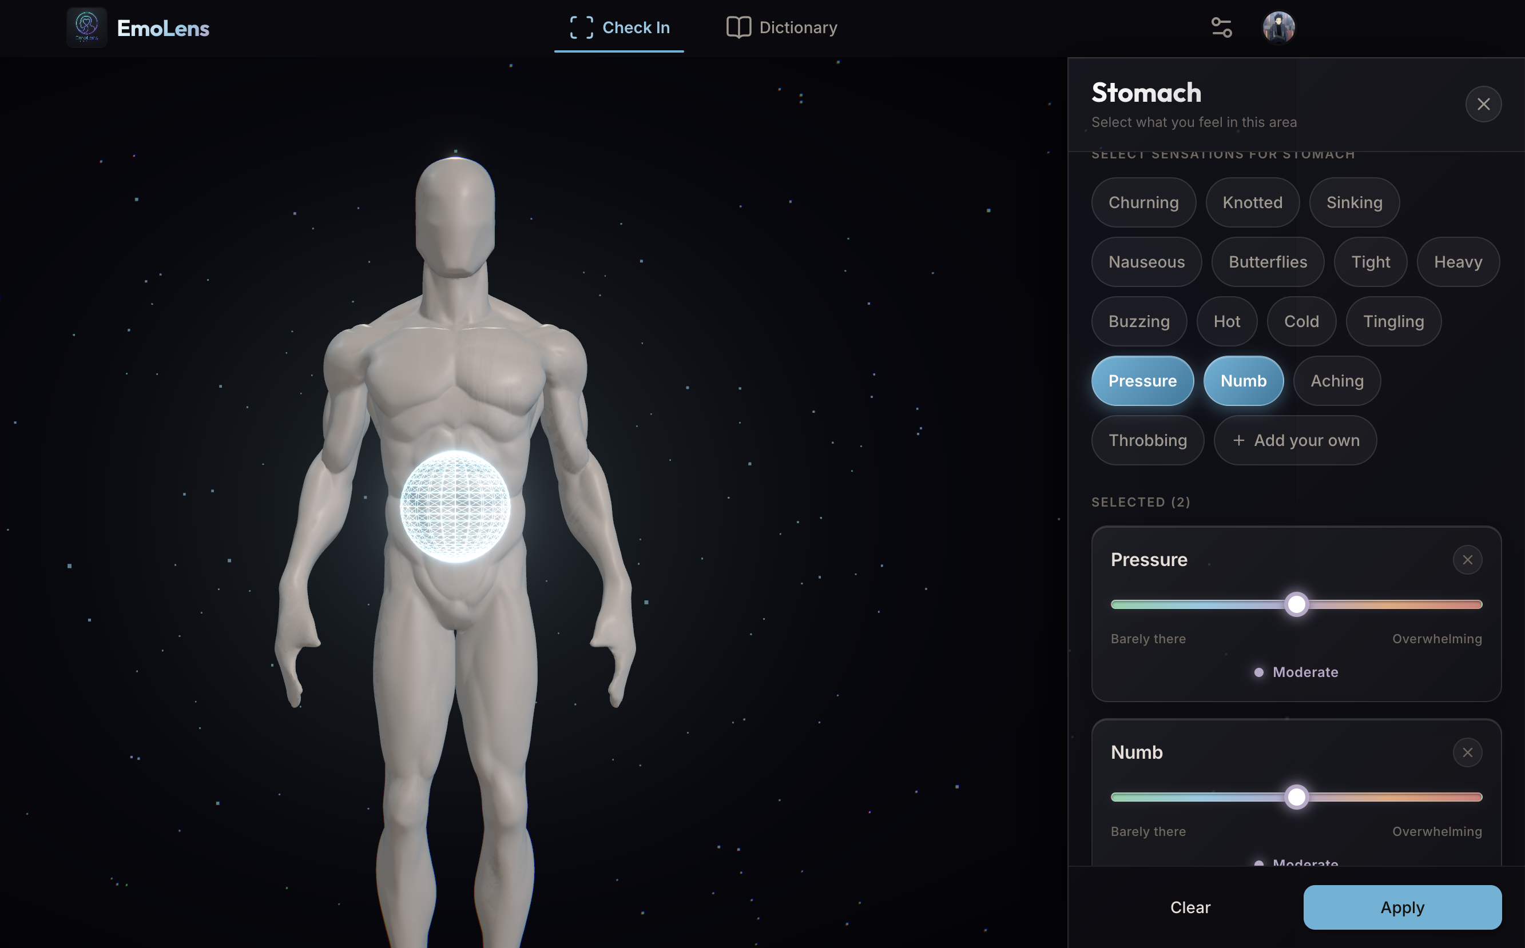Toggle the Buzzing sensation chip
The image size is (1525, 948).
pyautogui.click(x=1139, y=322)
